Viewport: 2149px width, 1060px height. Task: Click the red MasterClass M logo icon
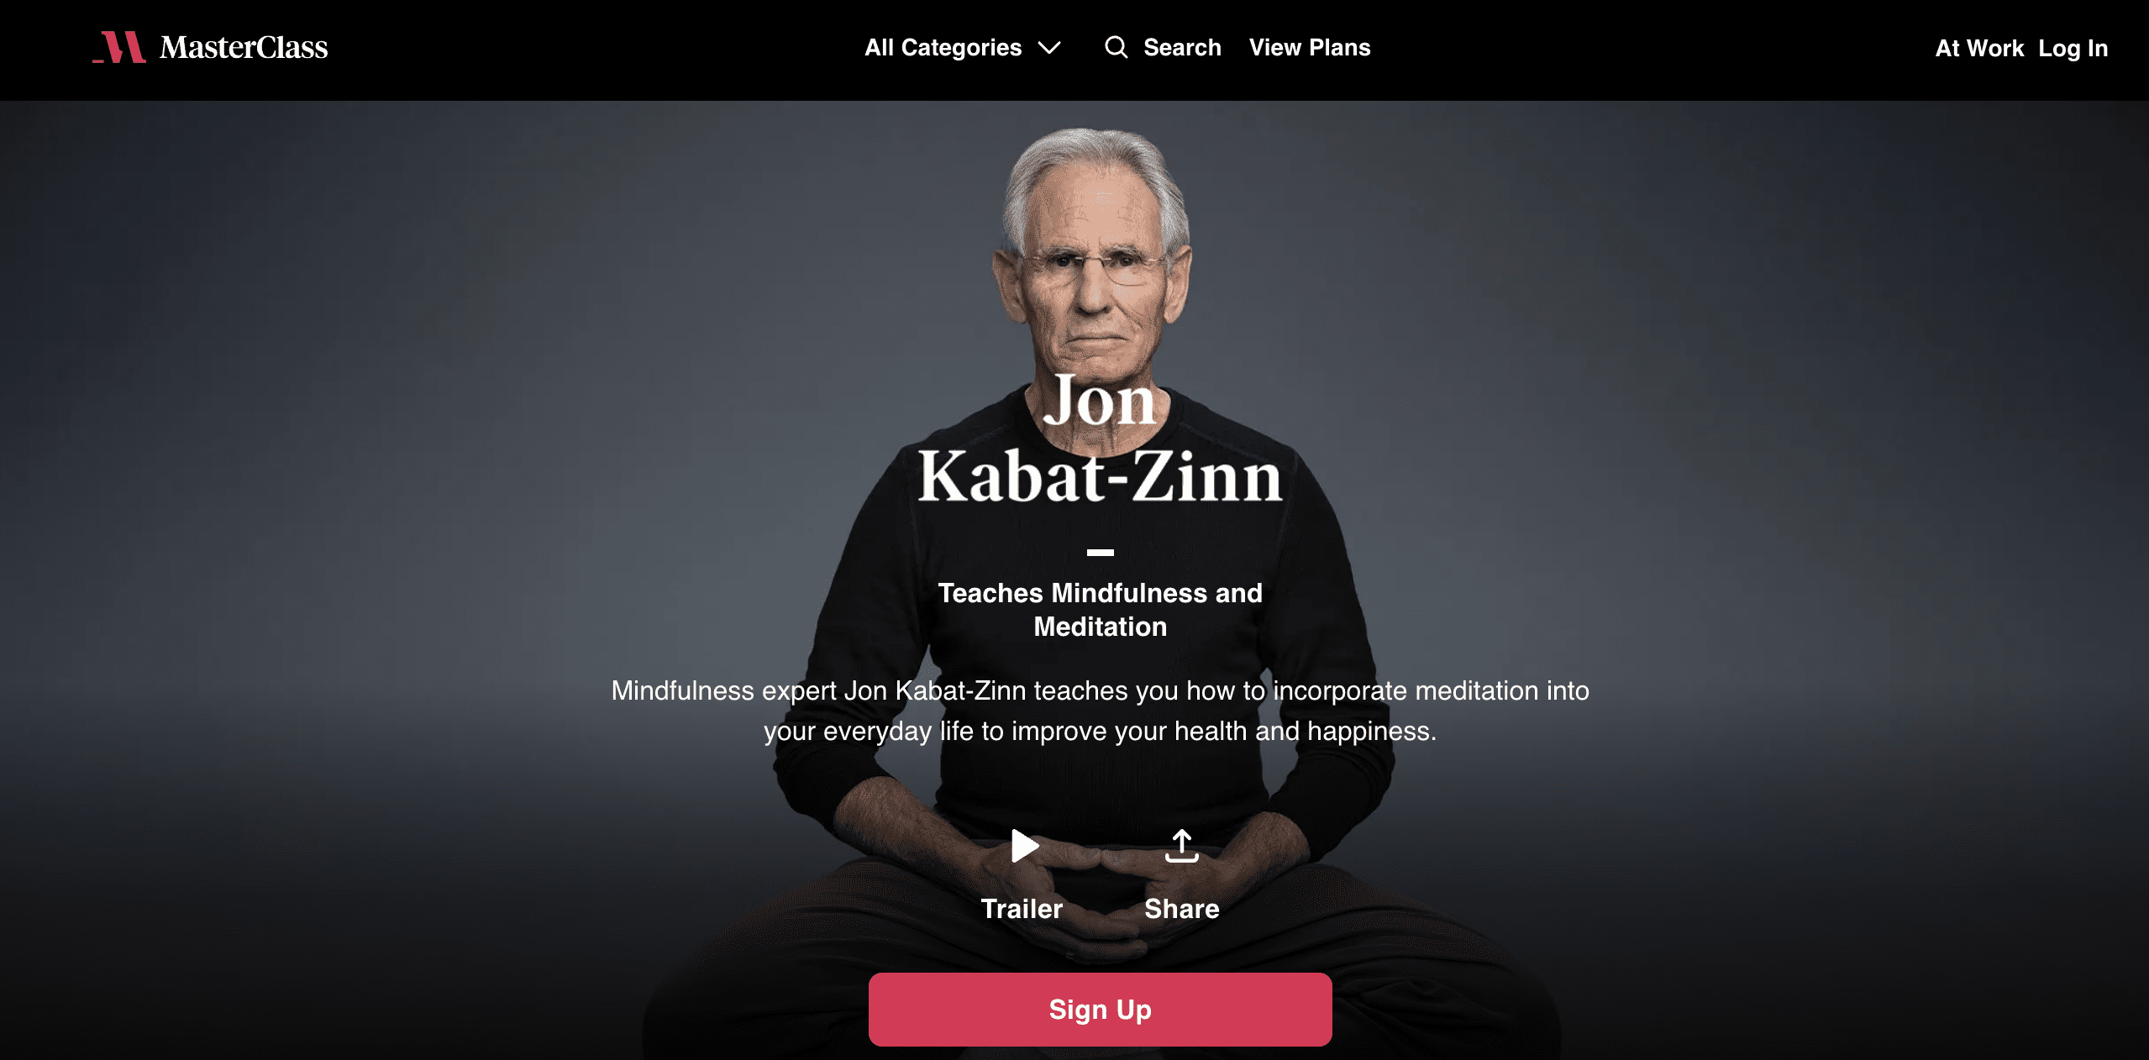(x=120, y=47)
